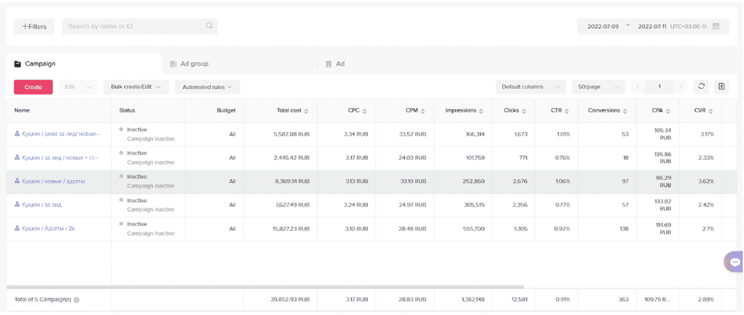Viewport: 744px width, 315px height.
Task: Click CPC value 3.24 RUB
Action: (x=357, y=205)
